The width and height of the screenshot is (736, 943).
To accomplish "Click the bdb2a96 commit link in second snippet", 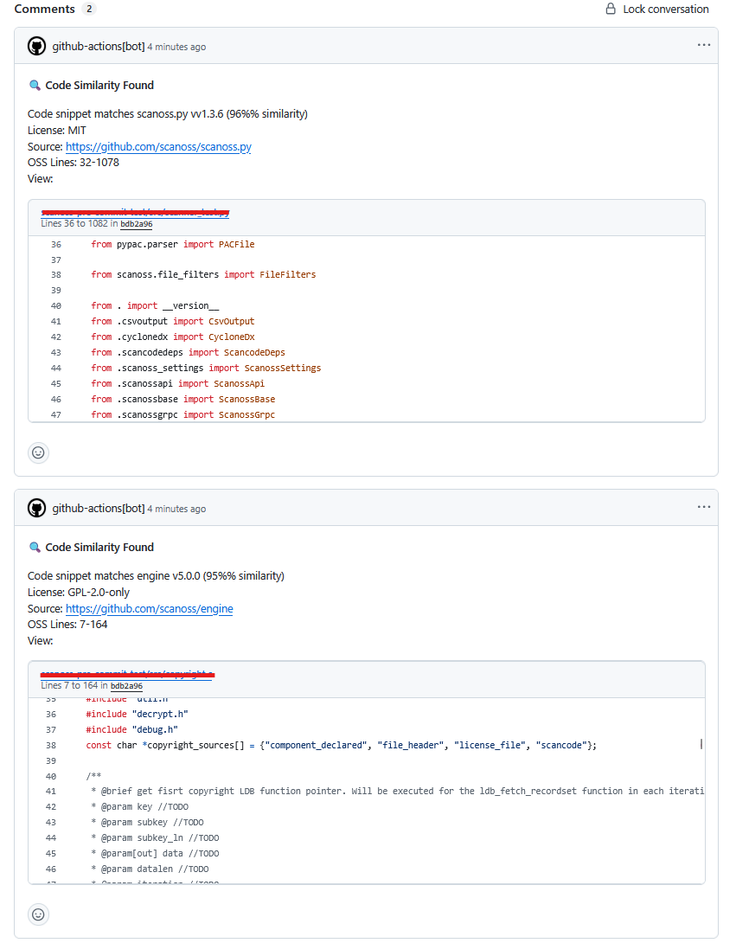I will click(125, 685).
